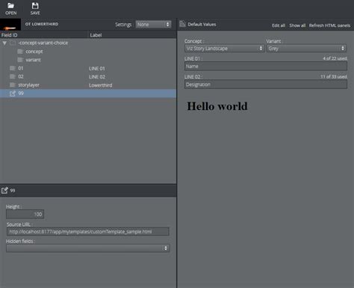Collapse the -concept-variant-choice tree node
The width and height of the screenshot is (354, 288).
tap(4, 43)
